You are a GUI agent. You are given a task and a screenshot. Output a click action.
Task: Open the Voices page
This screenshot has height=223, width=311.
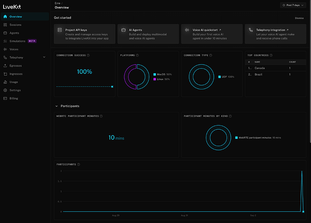[x=25, y=49]
